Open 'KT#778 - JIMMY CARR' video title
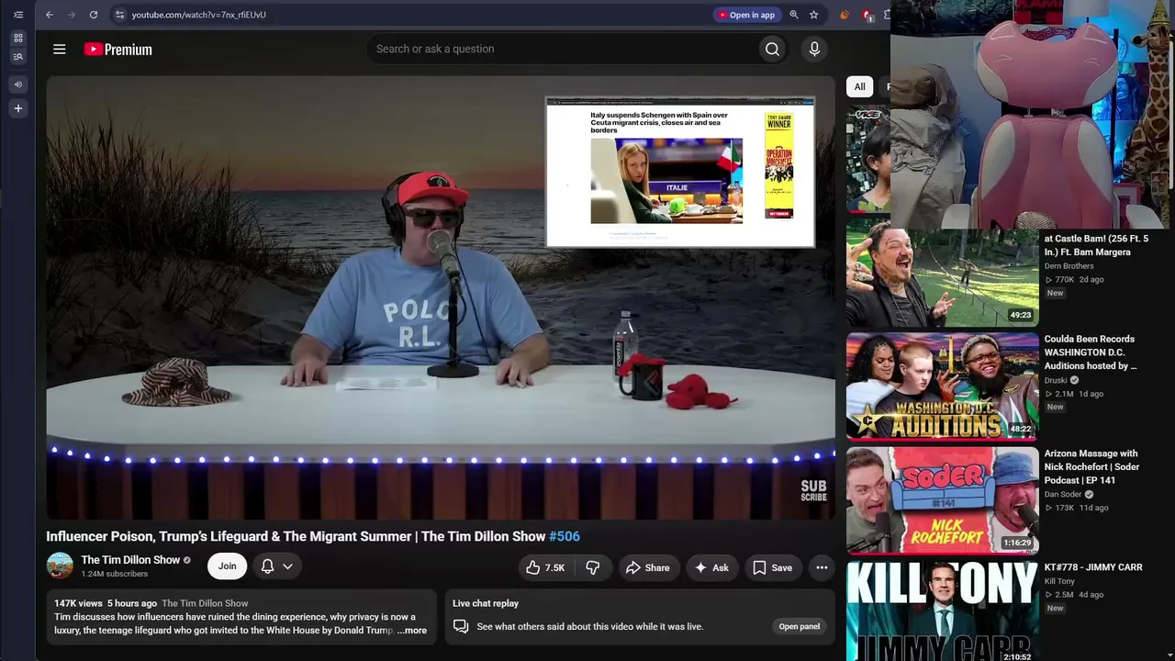1175x661 pixels. click(1093, 567)
